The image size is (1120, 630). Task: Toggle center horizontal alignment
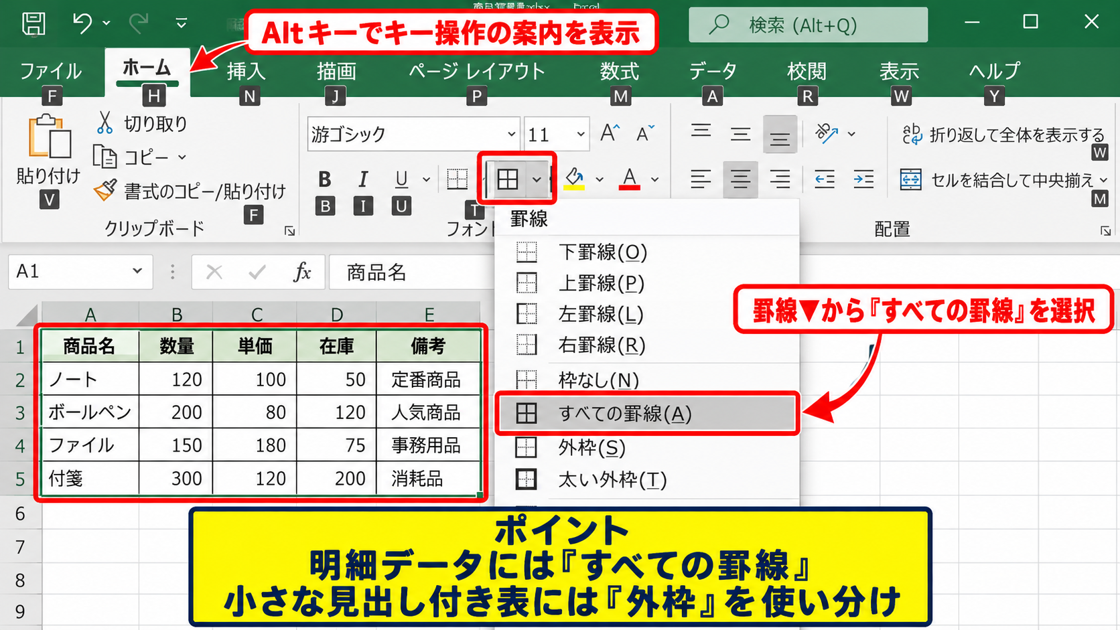[x=740, y=179]
